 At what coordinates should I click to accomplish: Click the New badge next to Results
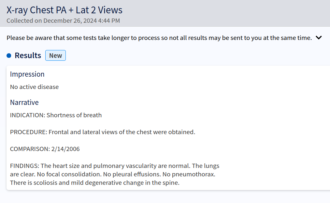(55, 56)
